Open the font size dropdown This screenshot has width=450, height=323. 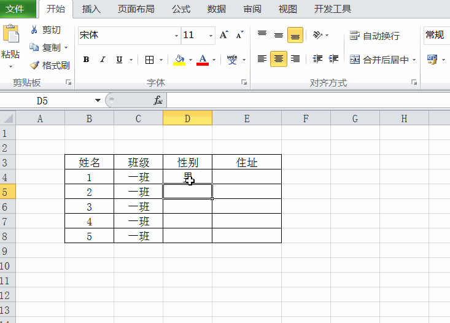tap(211, 36)
